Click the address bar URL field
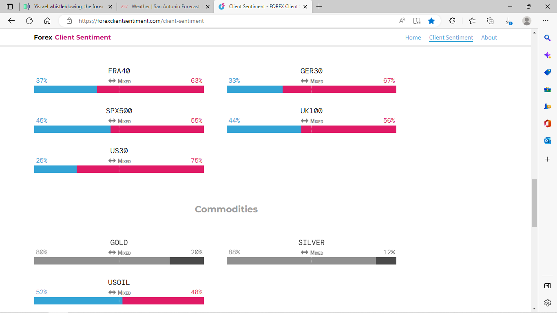The height and width of the screenshot is (313, 557). pyautogui.click(x=228, y=21)
